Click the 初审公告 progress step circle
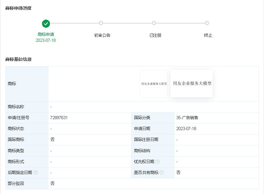 (101, 23)
